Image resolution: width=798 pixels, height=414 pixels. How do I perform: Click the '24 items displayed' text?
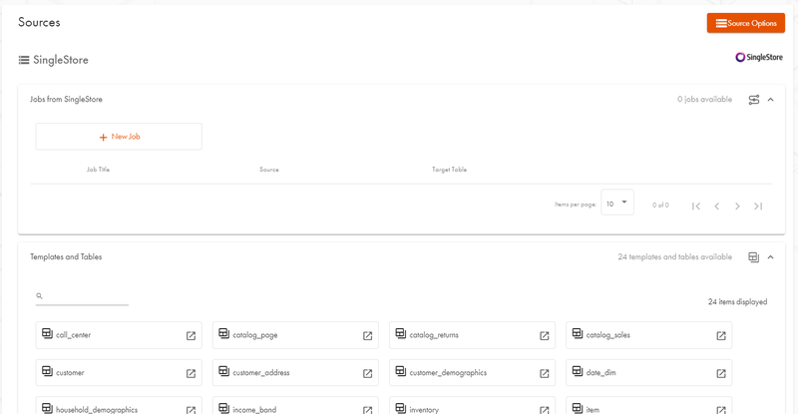click(737, 302)
